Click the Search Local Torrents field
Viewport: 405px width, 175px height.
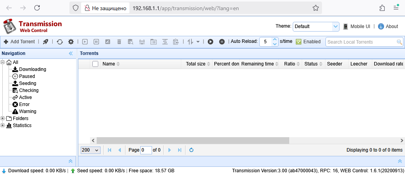(361, 42)
